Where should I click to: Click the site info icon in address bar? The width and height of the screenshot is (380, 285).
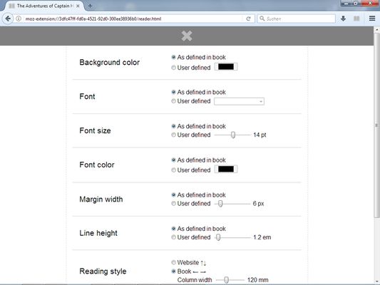click(19, 19)
